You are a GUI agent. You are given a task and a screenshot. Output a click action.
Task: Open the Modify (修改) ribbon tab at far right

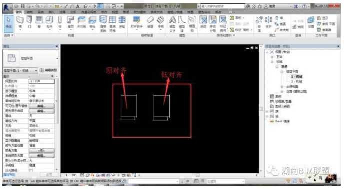click(218, 12)
